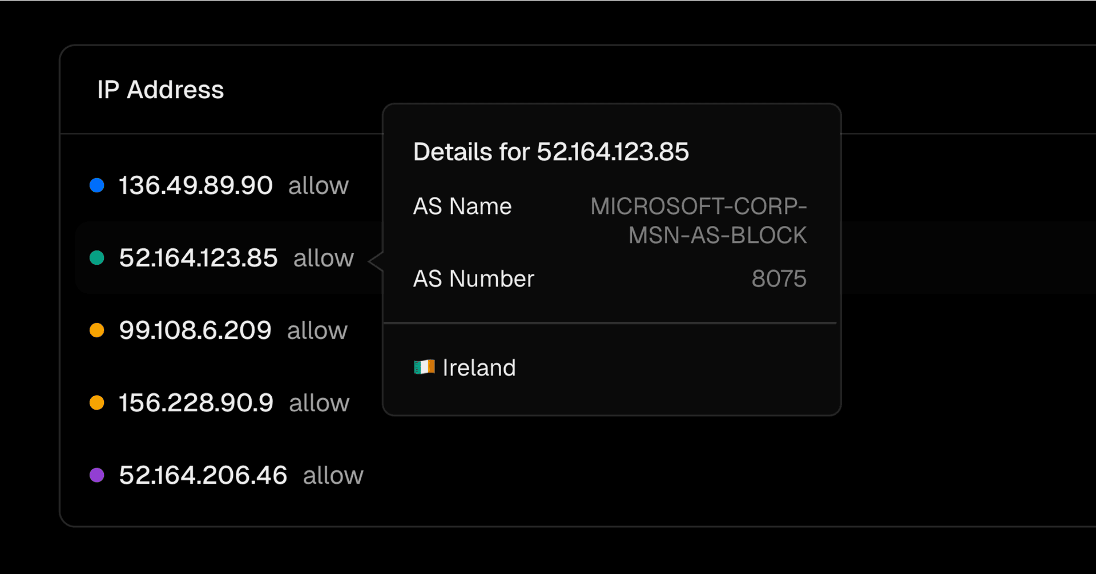Click the allow label for 52.164.206.46
The width and height of the screenshot is (1096, 574).
pos(333,476)
